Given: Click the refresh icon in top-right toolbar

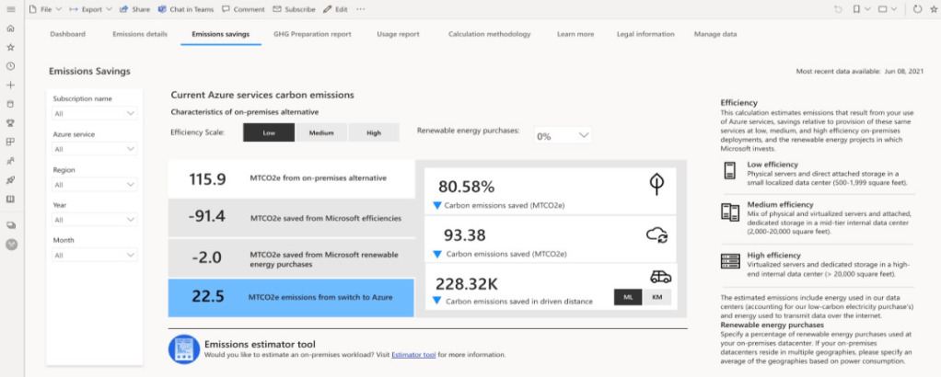Looking at the screenshot, I should [x=917, y=9].
